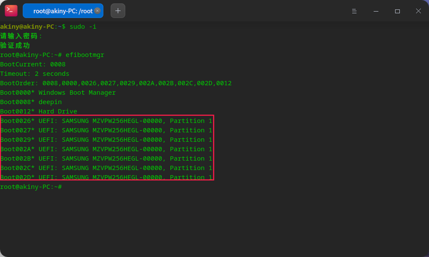Click the BootOrder line
The height and width of the screenshot is (257, 429).
(116, 83)
